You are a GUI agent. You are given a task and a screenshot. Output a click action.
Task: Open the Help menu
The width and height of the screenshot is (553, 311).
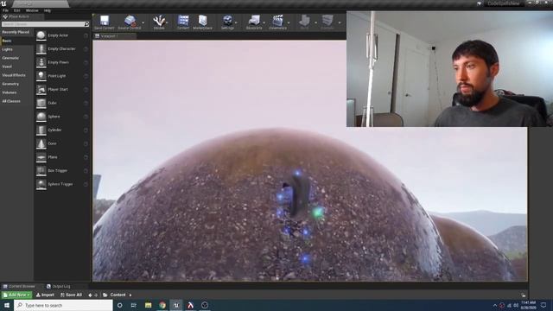pos(48,10)
